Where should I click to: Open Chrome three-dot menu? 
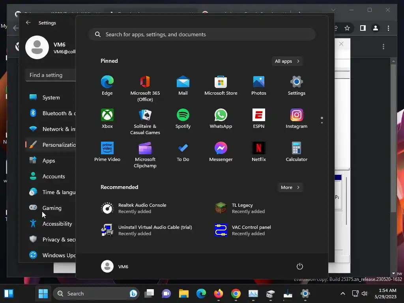point(388,28)
